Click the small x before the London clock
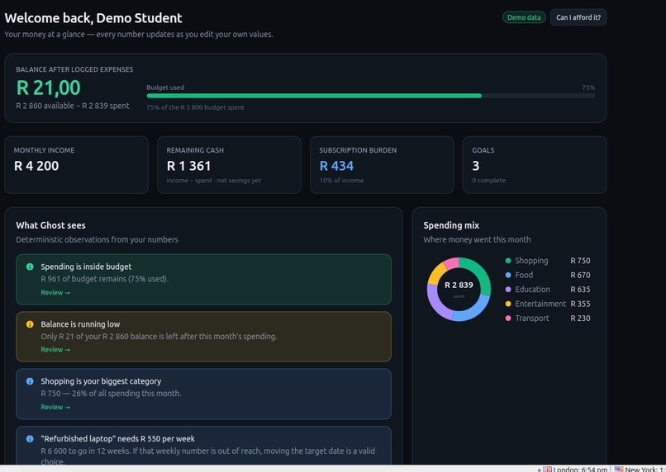Viewport: 666px width, 472px height. point(540,470)
